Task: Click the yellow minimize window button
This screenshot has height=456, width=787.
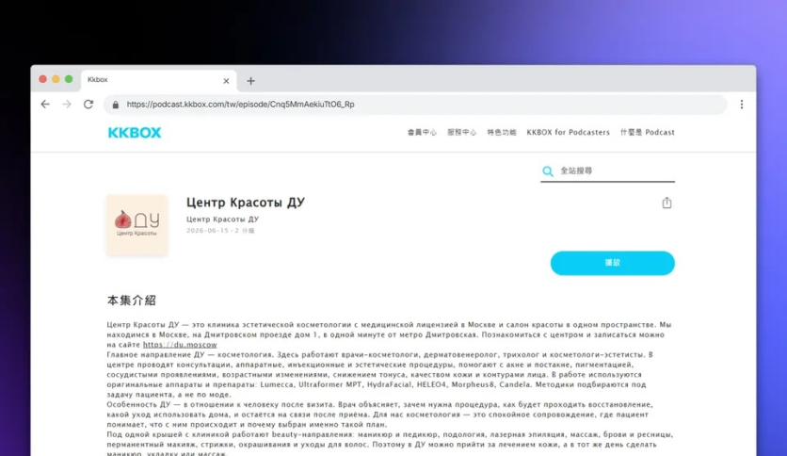Action: pos(56,79)
